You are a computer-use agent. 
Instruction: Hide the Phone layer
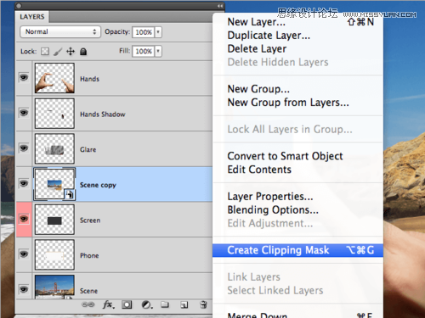click(x=24, y=254)
